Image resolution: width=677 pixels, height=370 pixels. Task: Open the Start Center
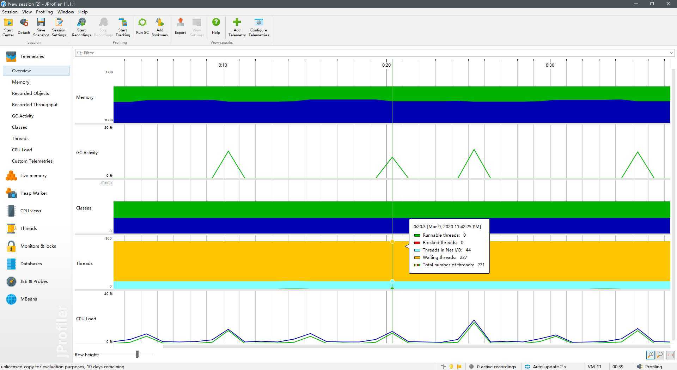click(8, 27)
